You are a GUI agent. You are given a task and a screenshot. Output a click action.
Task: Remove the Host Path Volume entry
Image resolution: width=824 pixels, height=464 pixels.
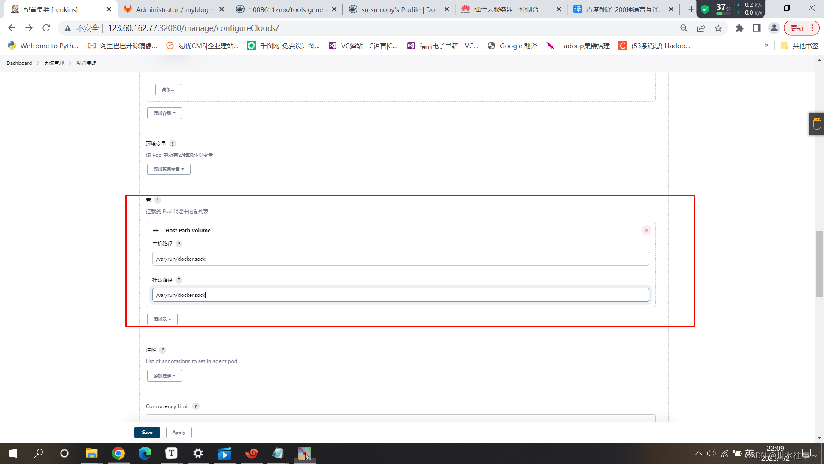click(x=646, y=230)
